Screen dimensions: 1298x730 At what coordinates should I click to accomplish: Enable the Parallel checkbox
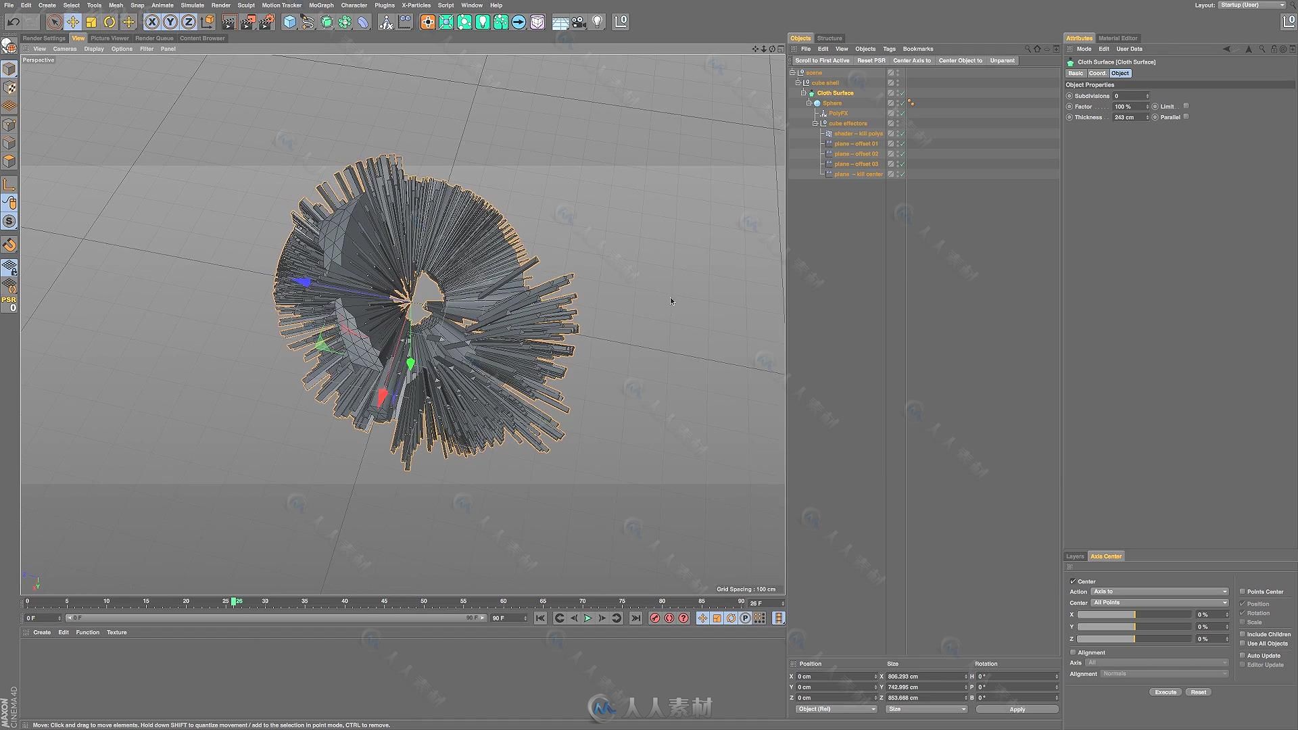click(1186, 117)
